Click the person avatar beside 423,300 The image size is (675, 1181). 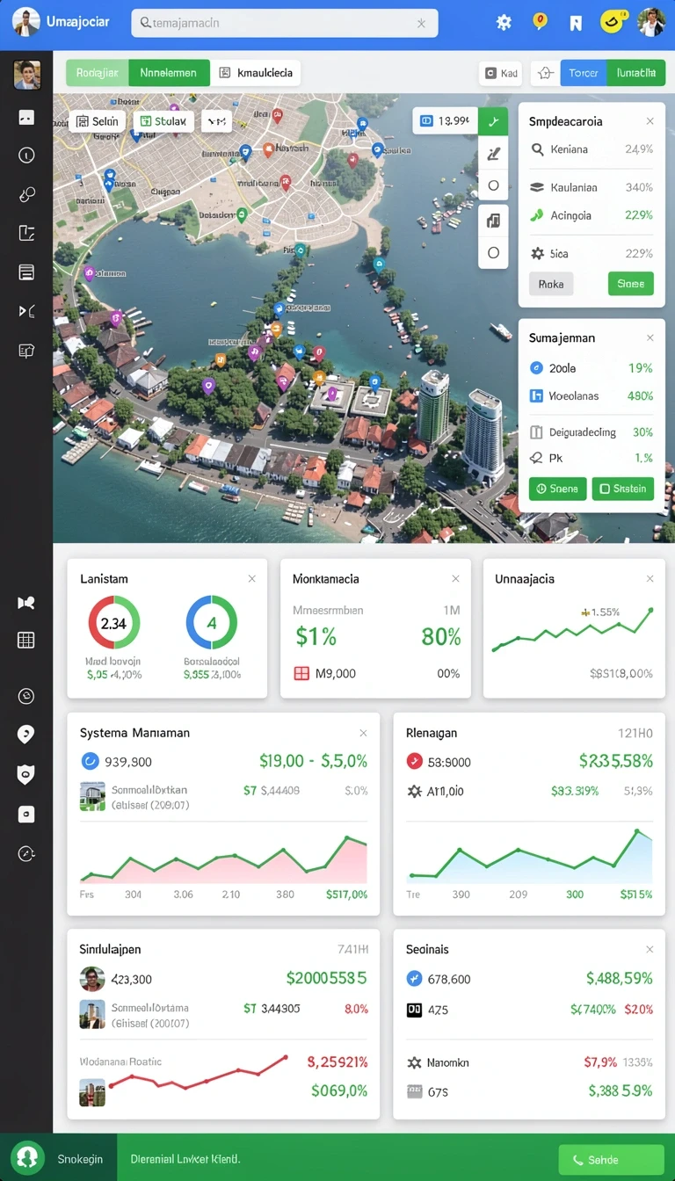tap(92, 979)
